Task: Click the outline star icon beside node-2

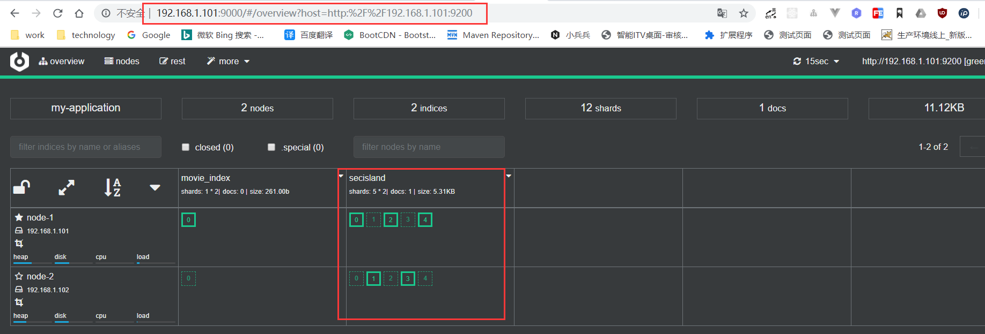Action: (x=19, y=276)
